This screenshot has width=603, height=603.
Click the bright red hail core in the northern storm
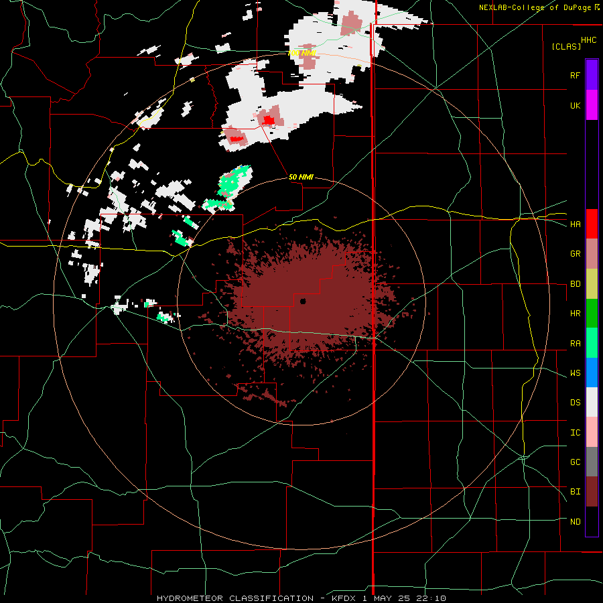(x=269, y=121)
